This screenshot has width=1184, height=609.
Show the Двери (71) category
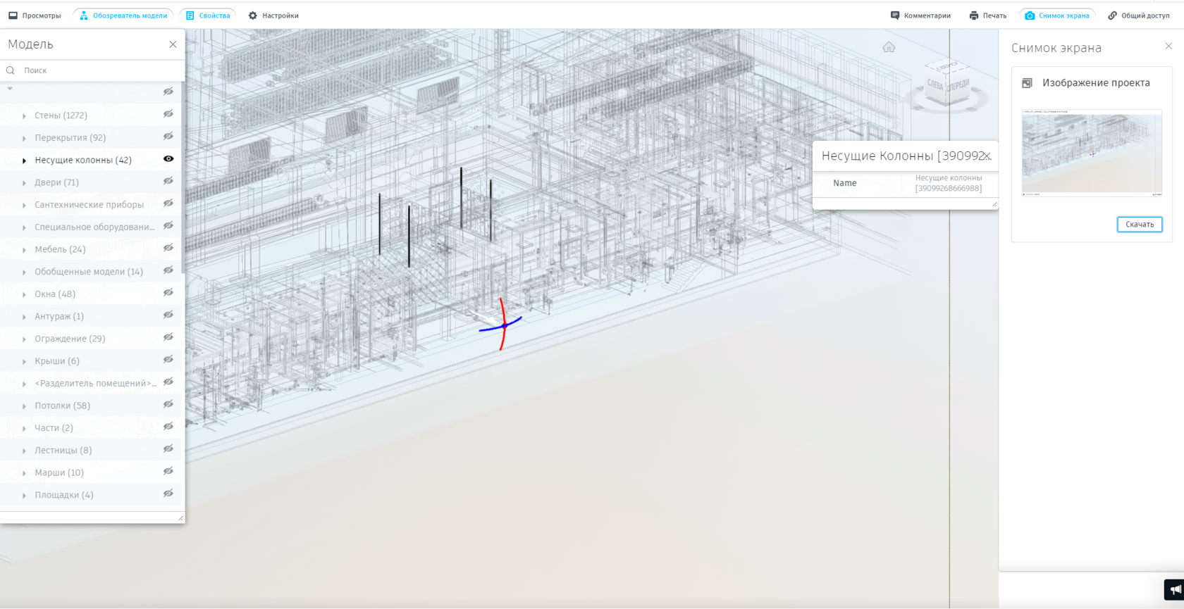point(168,181)
